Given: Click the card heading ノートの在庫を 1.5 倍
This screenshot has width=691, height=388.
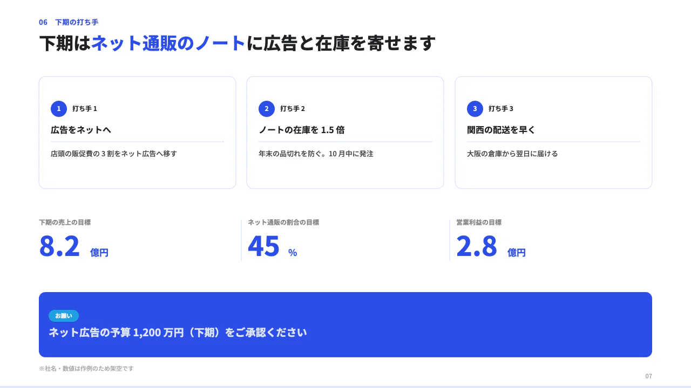Looking at the screenshot, I should point(302,130).
